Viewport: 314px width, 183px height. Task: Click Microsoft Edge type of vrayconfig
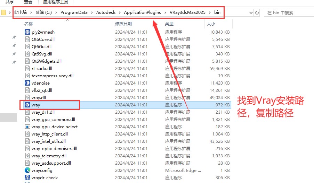tap(183, 171)
